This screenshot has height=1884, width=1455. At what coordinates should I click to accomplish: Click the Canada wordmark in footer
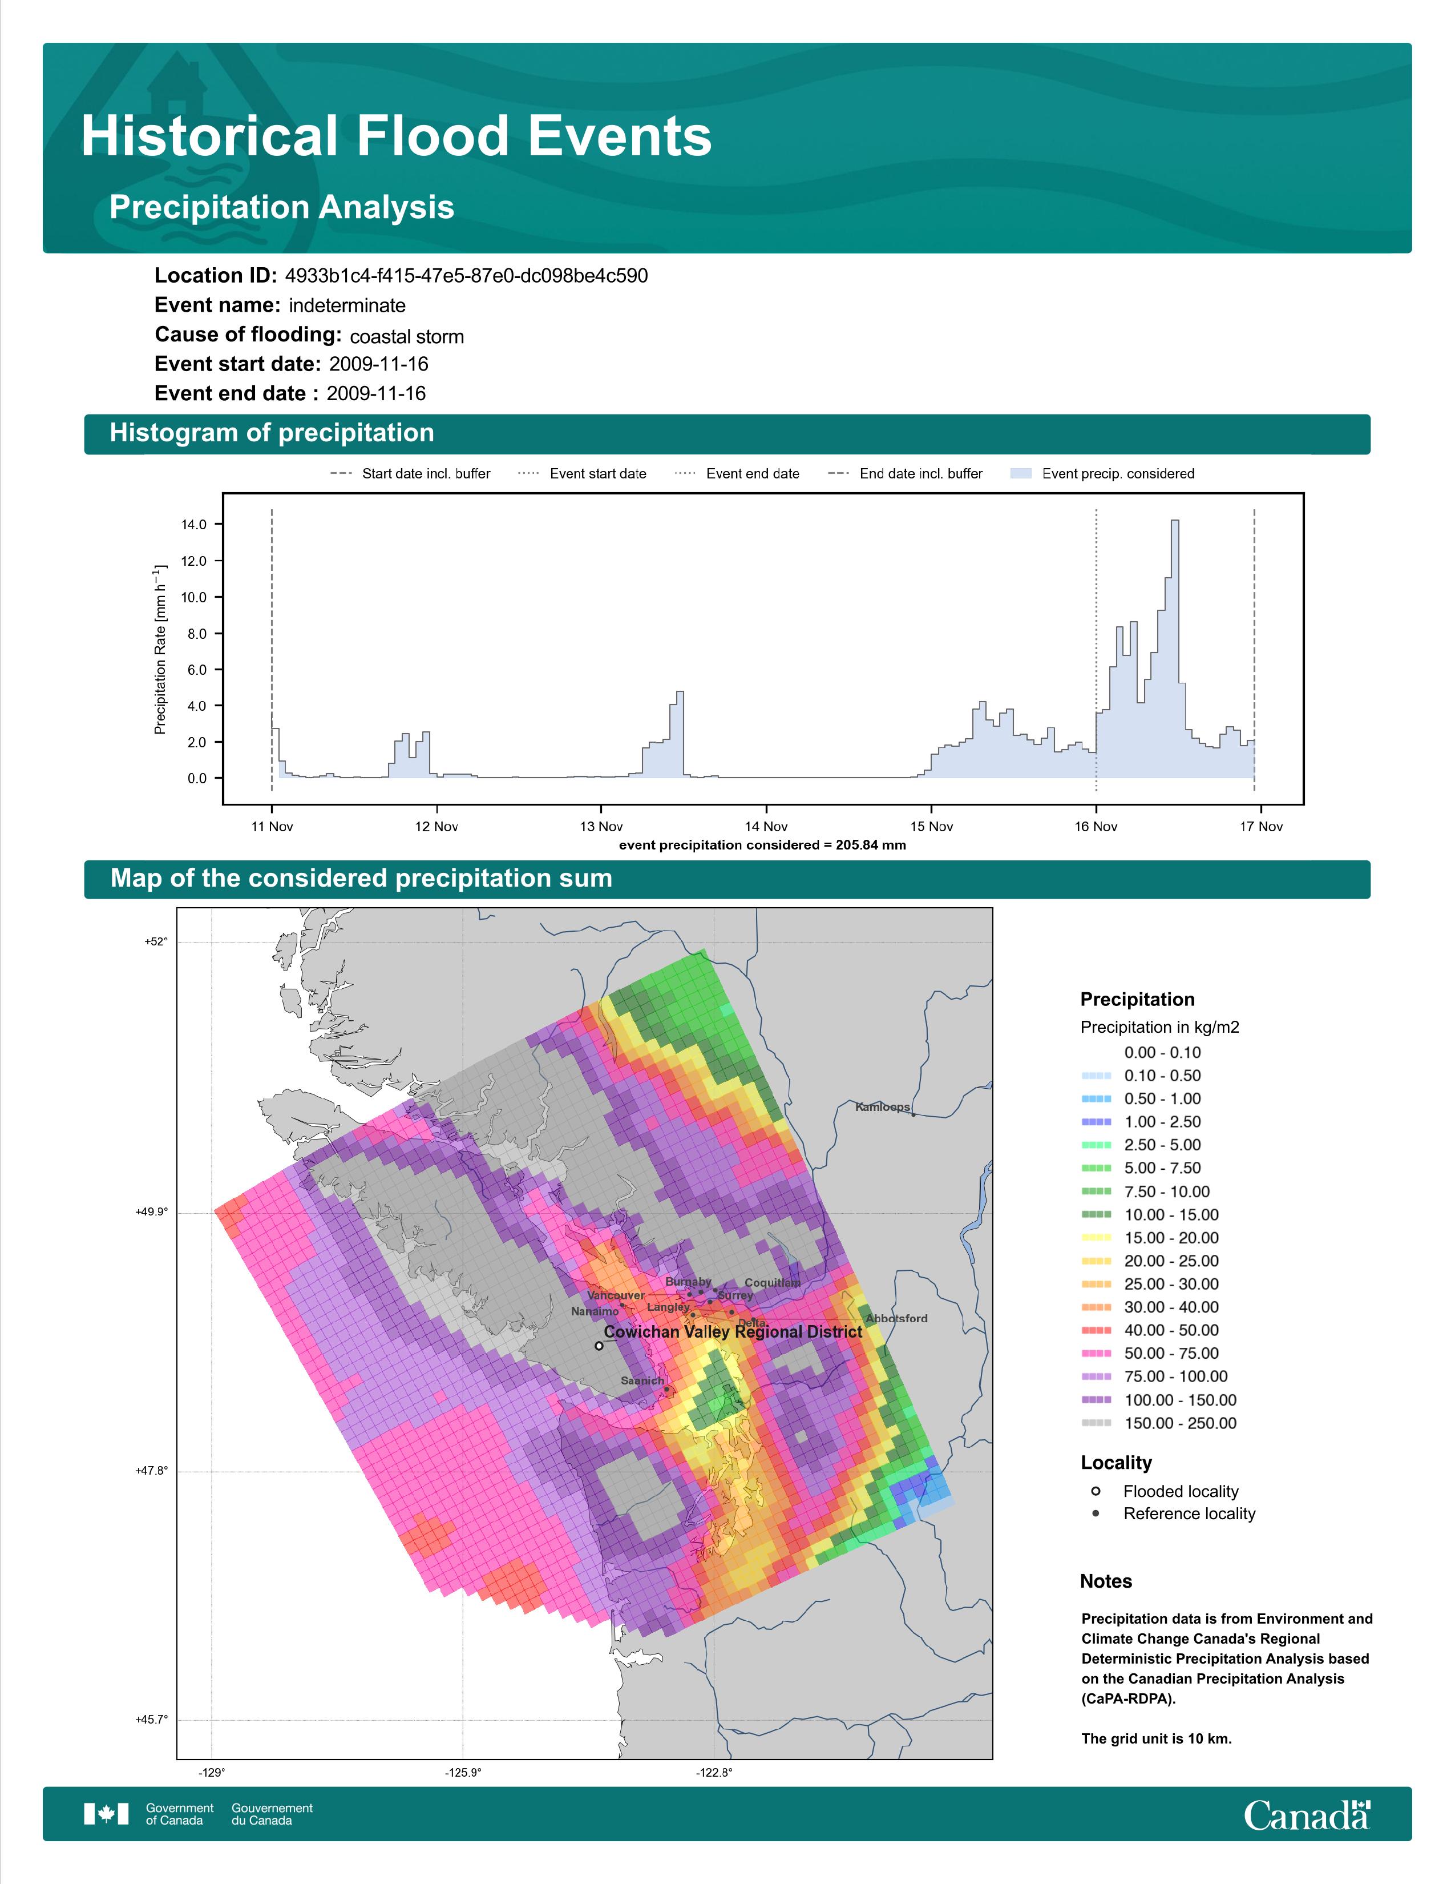(x=1307, y=1814)
